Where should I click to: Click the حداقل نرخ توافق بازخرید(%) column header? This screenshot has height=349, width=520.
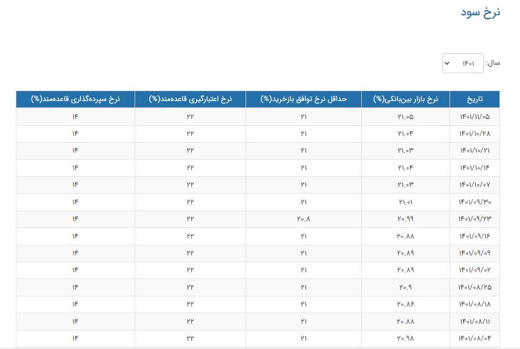303,99
